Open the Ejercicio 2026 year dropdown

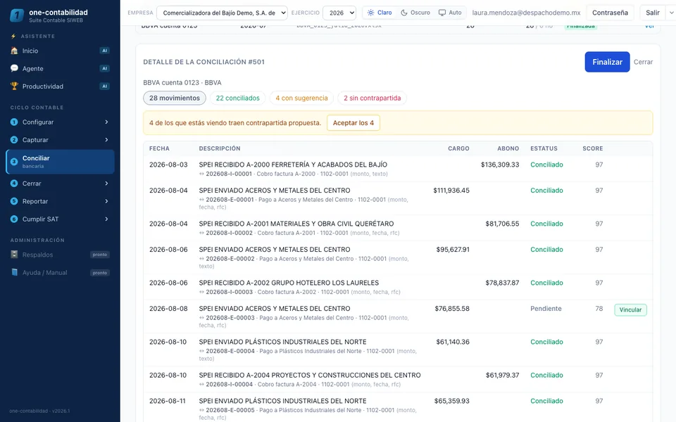pyautogui.click(x=339, y=13)
